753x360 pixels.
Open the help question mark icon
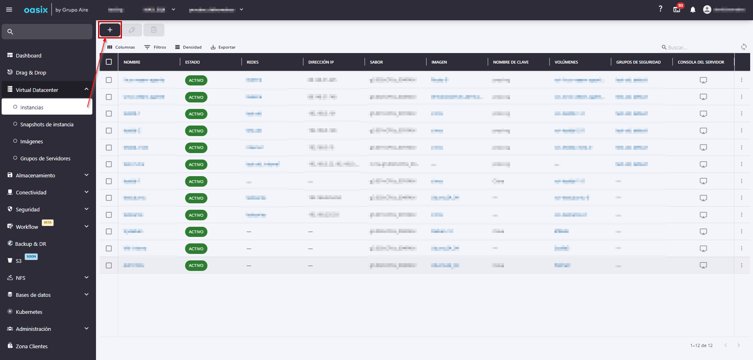point(660,9)
